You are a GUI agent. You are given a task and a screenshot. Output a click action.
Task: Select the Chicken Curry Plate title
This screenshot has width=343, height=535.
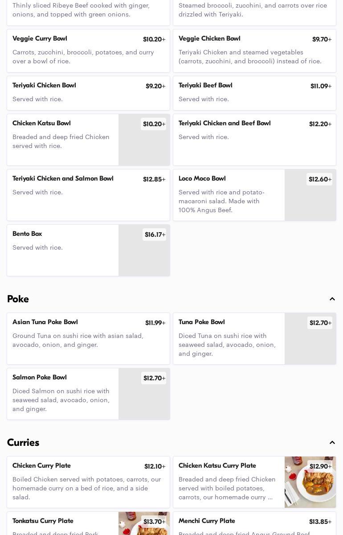(41, 466)
